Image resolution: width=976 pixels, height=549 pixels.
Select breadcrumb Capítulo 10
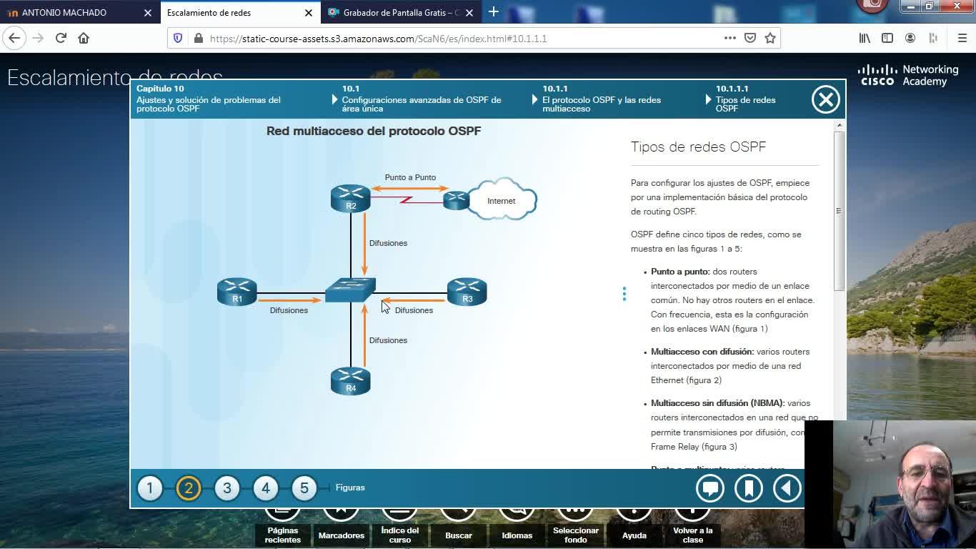(x=209, y=99)
